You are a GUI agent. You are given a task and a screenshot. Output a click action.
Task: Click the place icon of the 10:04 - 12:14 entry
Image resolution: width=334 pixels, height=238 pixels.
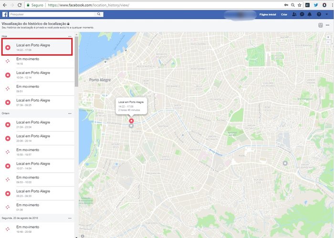pos(8,75)
